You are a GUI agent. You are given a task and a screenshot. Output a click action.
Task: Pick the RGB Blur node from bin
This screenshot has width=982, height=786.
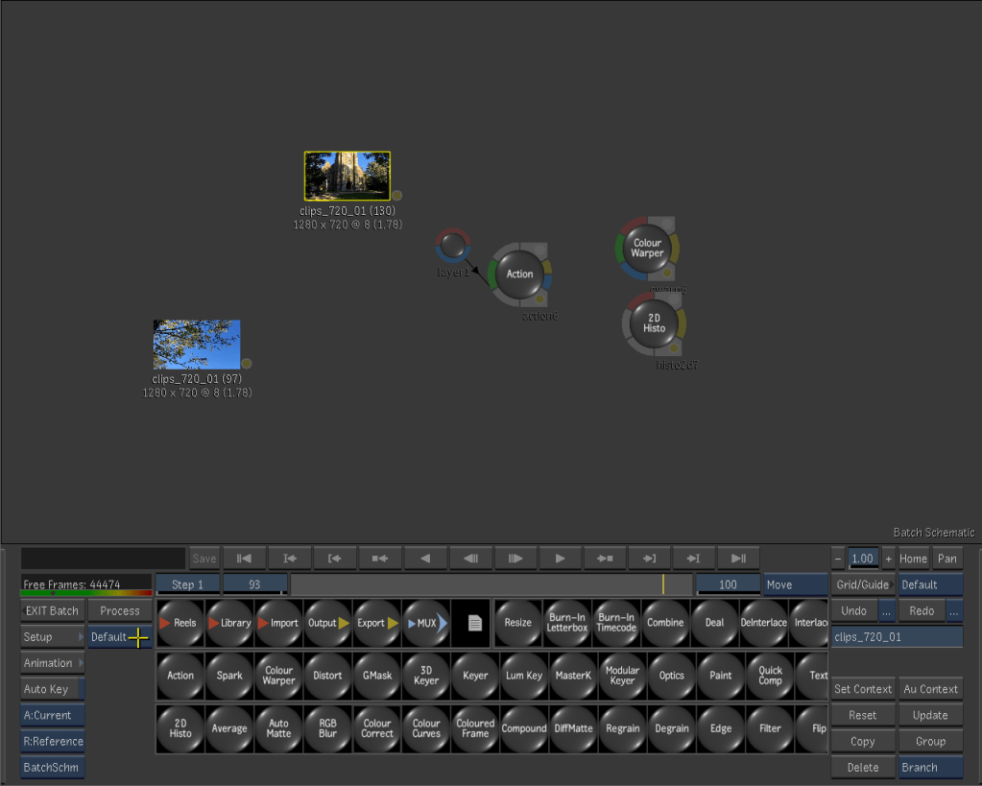[328, 728]
